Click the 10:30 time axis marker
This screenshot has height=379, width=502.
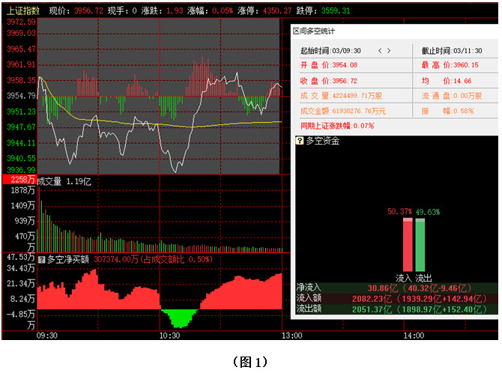170,336
